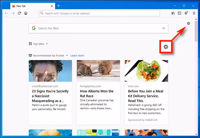Click the Top Sites grid icon
Viewport: 200px width, 138px height.
[30, 44]
